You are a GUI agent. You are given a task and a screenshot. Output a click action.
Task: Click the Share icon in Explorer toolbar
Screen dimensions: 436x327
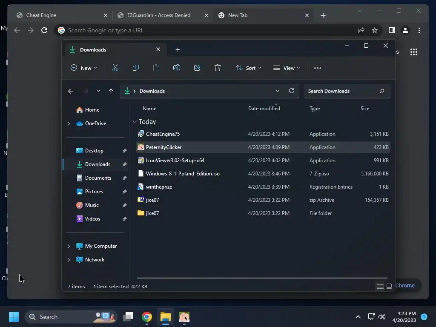tap(197, 68)
